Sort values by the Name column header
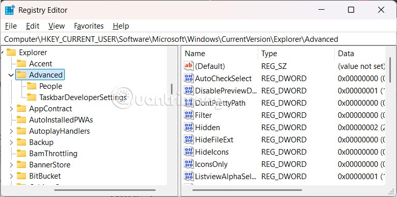The height and width of the screenshot is (197, 397). 219,54
